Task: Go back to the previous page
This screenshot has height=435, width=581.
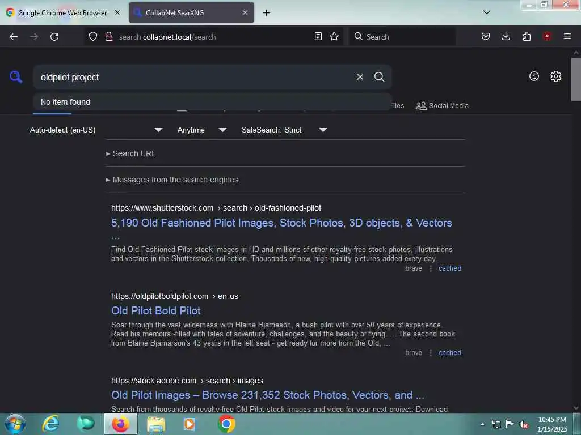Action: [x=14, y=37]
